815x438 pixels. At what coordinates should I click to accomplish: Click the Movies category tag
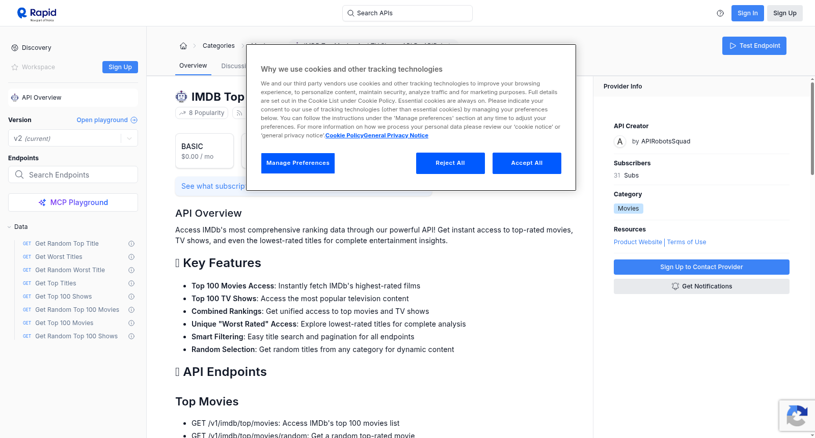click(629, 209)
